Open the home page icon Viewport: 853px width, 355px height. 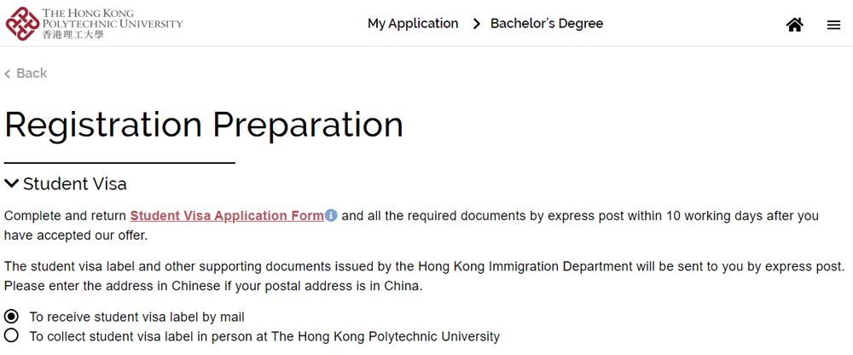click(795, 25)
